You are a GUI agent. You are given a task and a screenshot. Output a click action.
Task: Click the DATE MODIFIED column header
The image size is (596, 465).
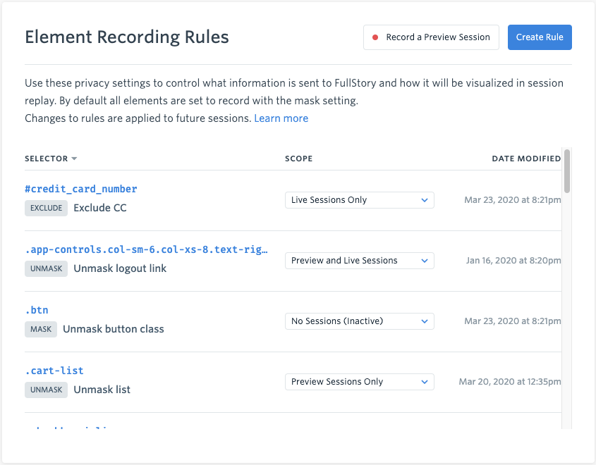[x=526, y=159]
